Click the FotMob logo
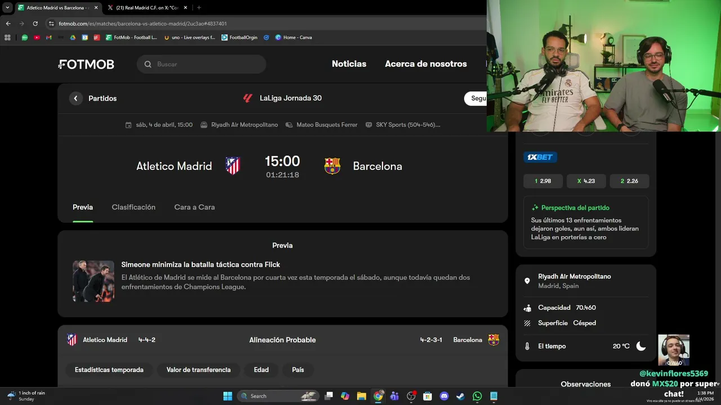Screen dimensions: 721x405 (x=86, y=64)
